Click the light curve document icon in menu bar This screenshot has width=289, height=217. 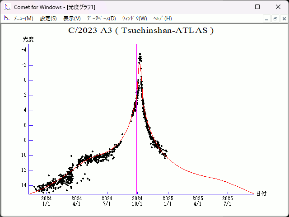7,19
